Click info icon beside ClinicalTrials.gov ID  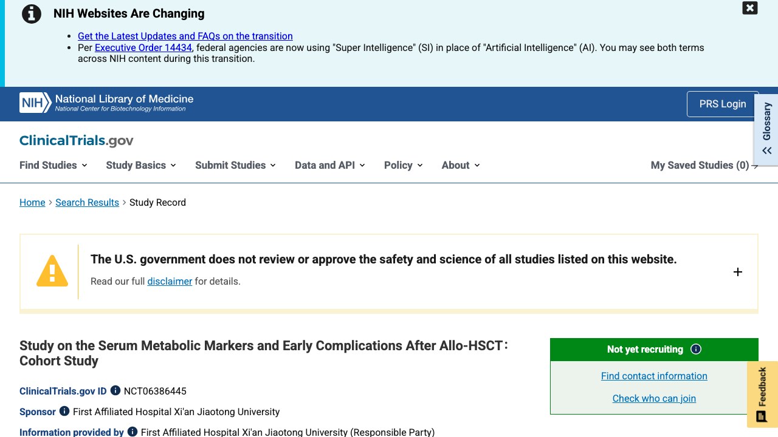tap(115, 391)
